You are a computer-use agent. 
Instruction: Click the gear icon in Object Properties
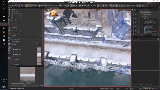(158, 39)
